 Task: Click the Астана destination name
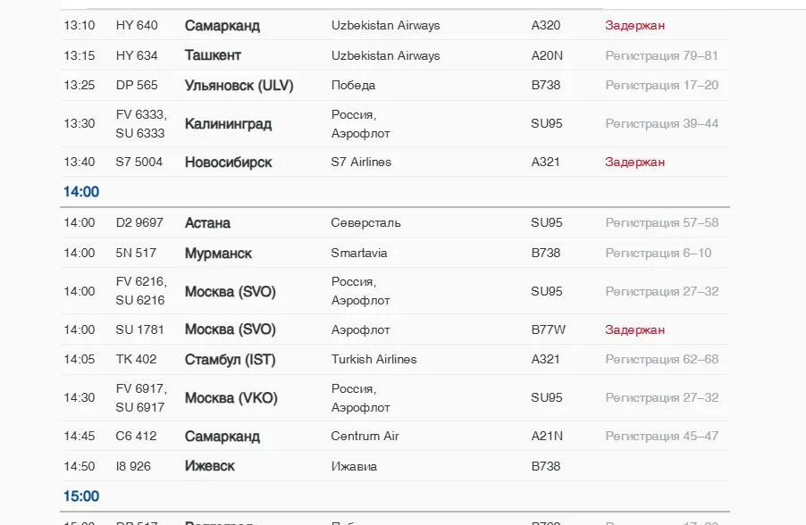pyautogui.click(x=207, y=223)
